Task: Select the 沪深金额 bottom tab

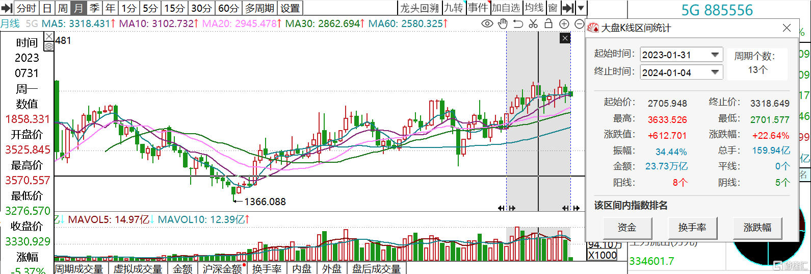Action: (x=222, y=268)
